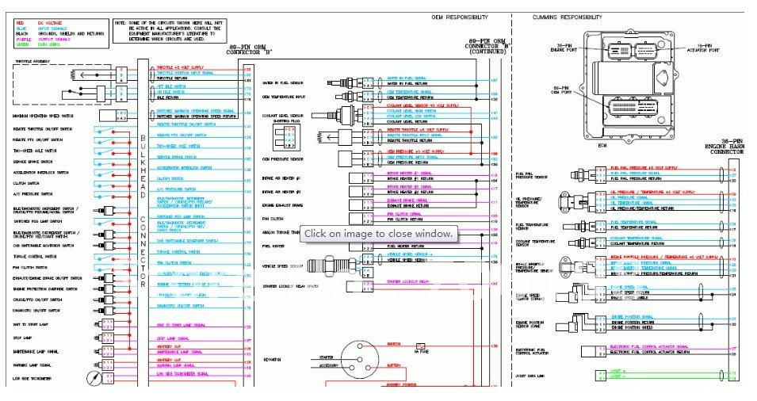757x401 pixels.
Task: Click the NOTE text box about circuits
Action: (x=169, y=31)
